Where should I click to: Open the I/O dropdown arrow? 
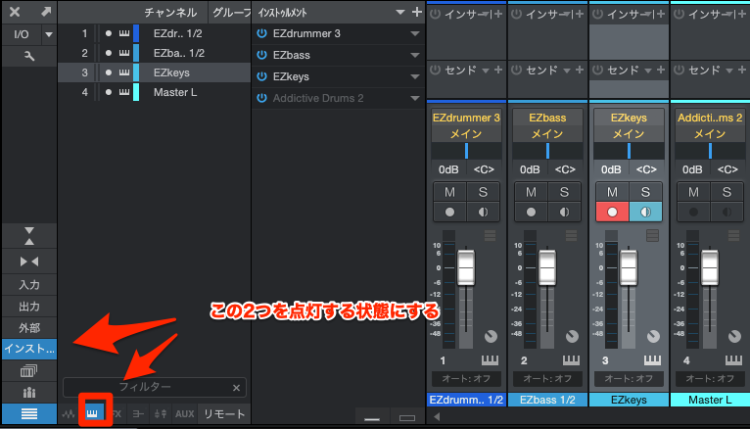48,34
